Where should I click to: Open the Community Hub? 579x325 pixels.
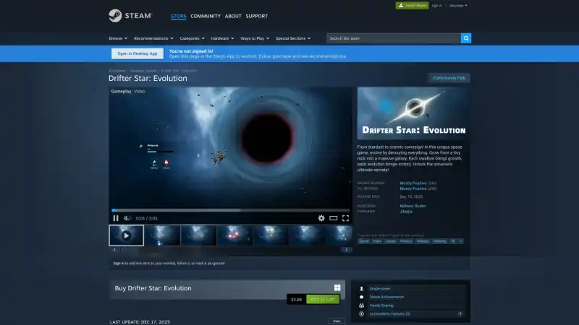point(449,78)
